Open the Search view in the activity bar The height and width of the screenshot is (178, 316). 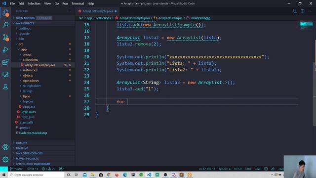5,25
